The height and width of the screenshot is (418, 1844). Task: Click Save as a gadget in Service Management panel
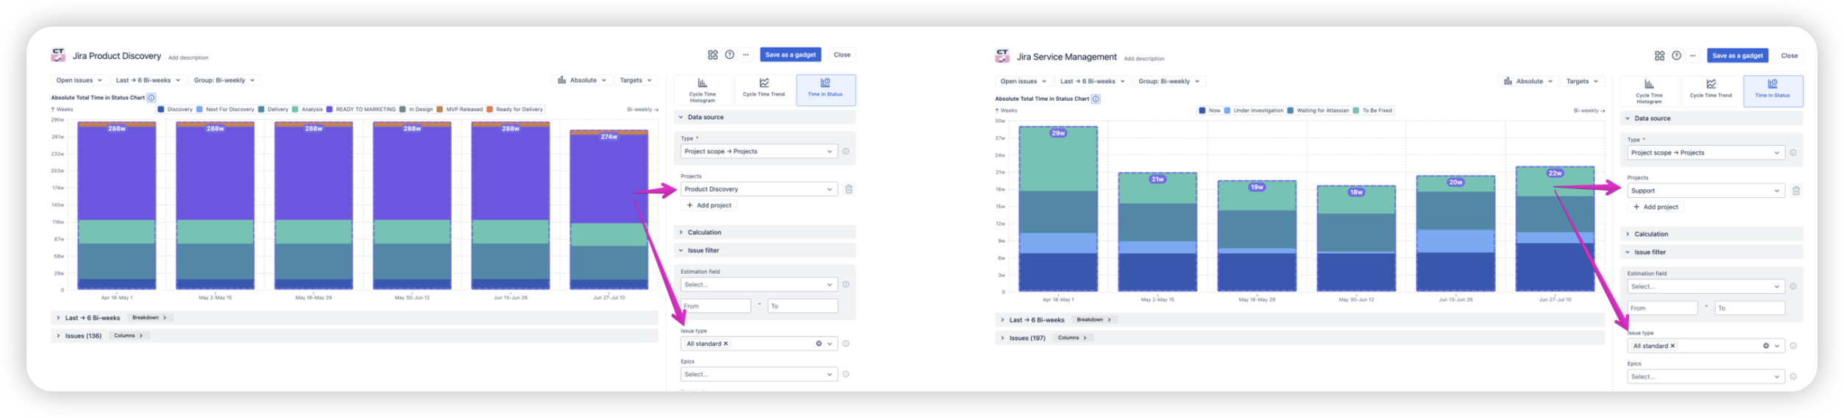(x=1737, y=55)
